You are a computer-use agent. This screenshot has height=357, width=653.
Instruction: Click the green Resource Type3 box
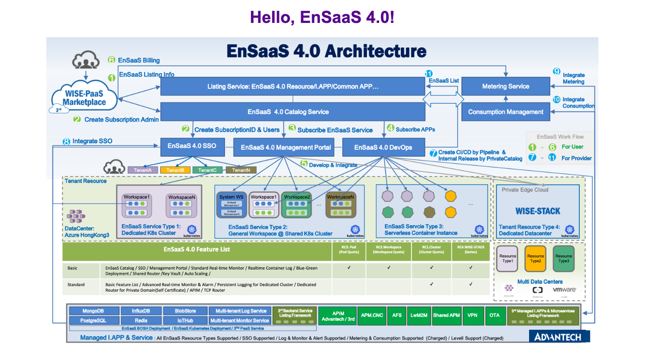pyautogui.click(x=564, y=258)
